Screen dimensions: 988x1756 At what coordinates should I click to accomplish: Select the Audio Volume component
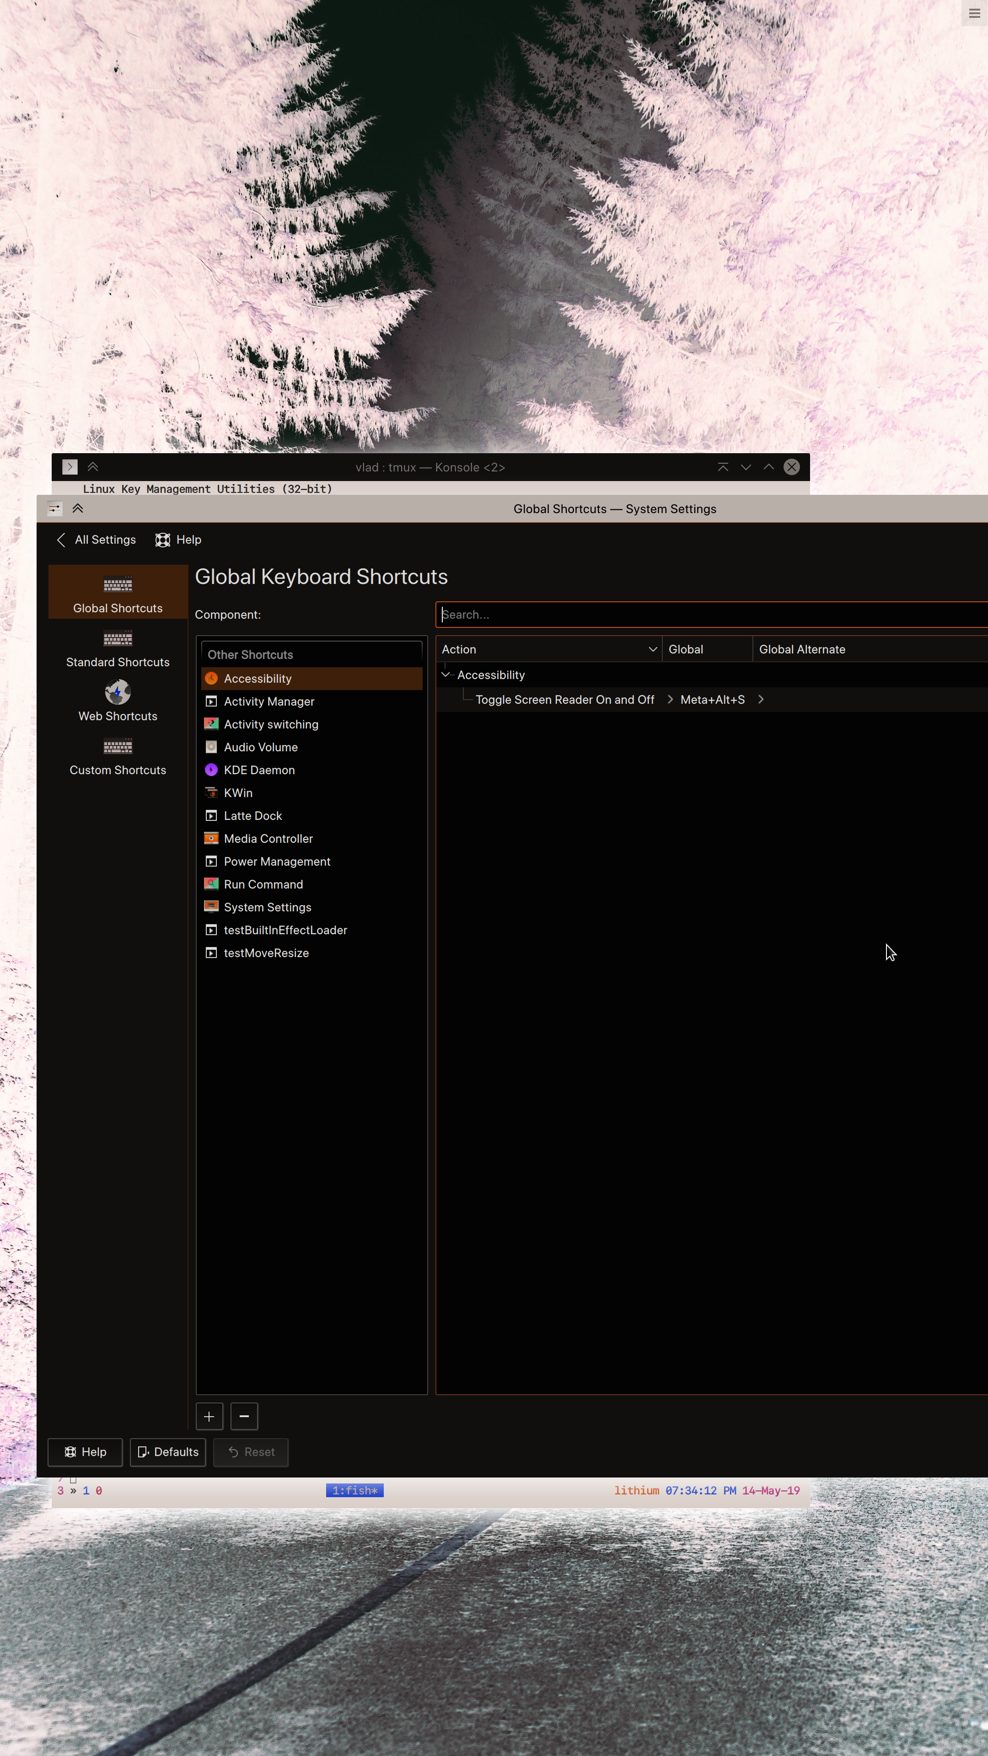[x=260, y=747]
